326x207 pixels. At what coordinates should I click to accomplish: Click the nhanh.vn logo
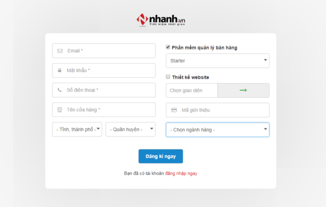[x=161, y=20]
